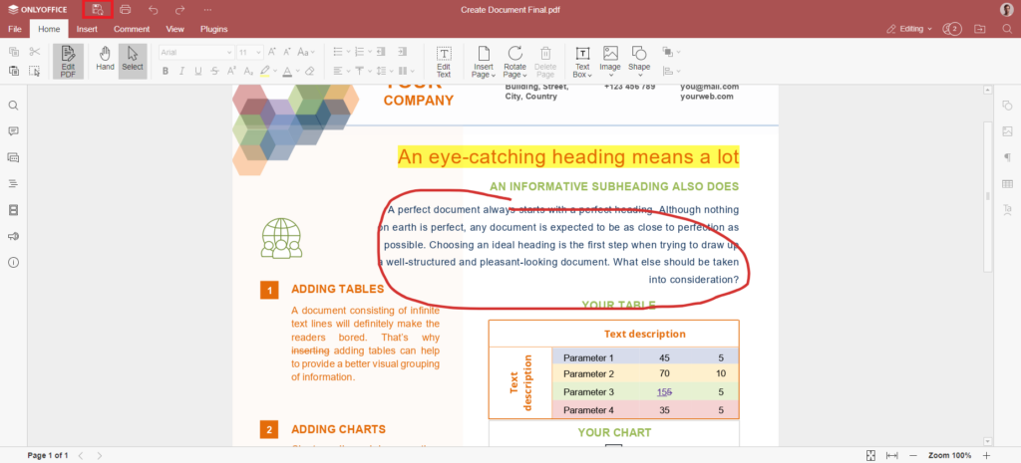Click the Decrease indent icon
Viewport: 1021px width, 463px height.
(381, 52)
